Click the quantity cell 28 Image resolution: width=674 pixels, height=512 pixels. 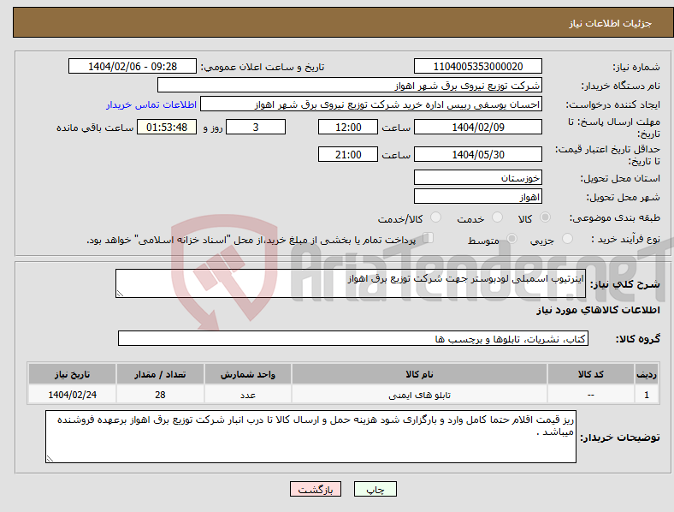[160, 395]
